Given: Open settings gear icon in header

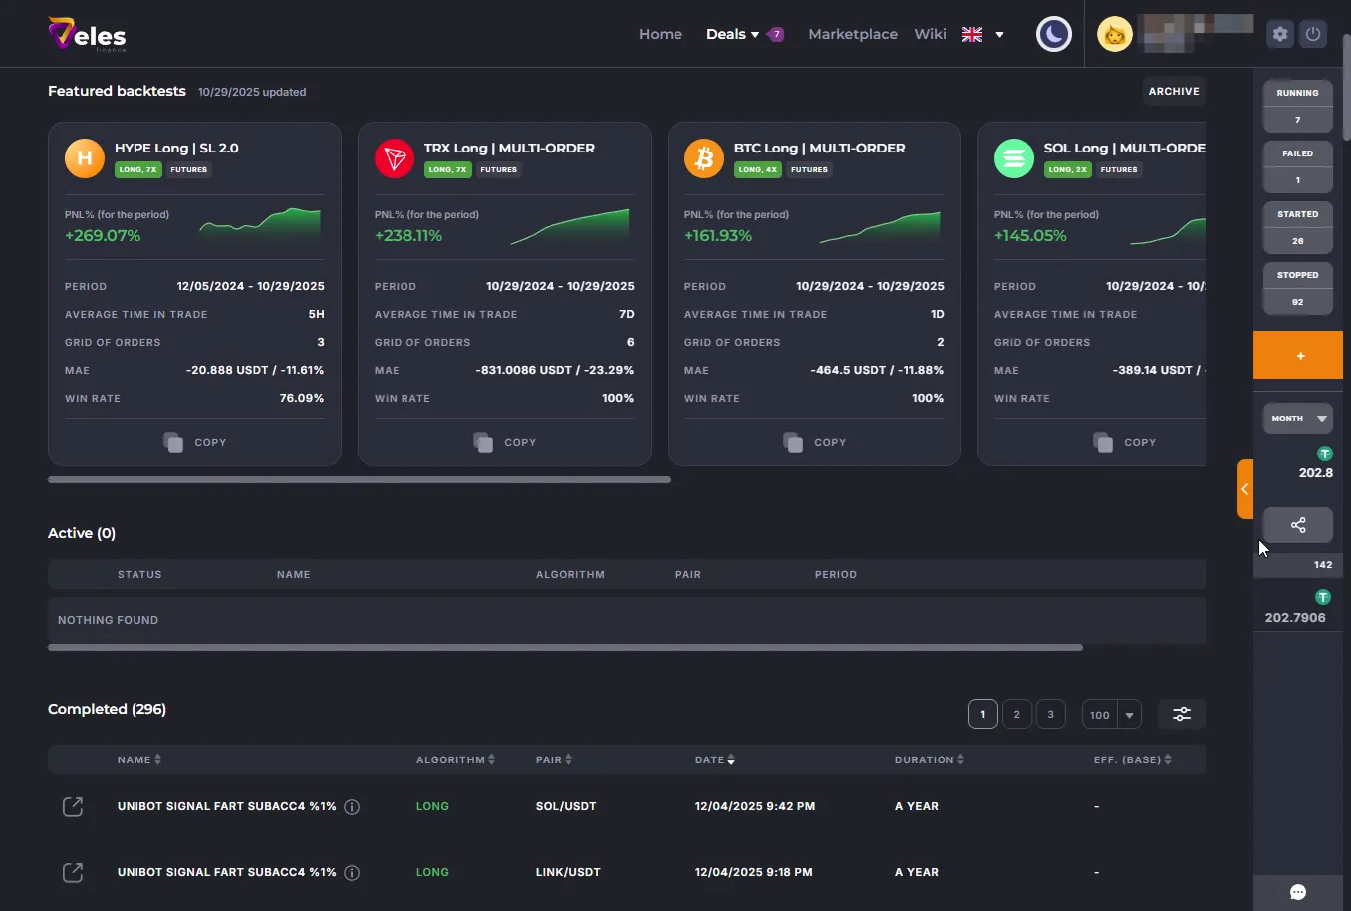Looking at the screenshot, I should tap(1280, 34).
